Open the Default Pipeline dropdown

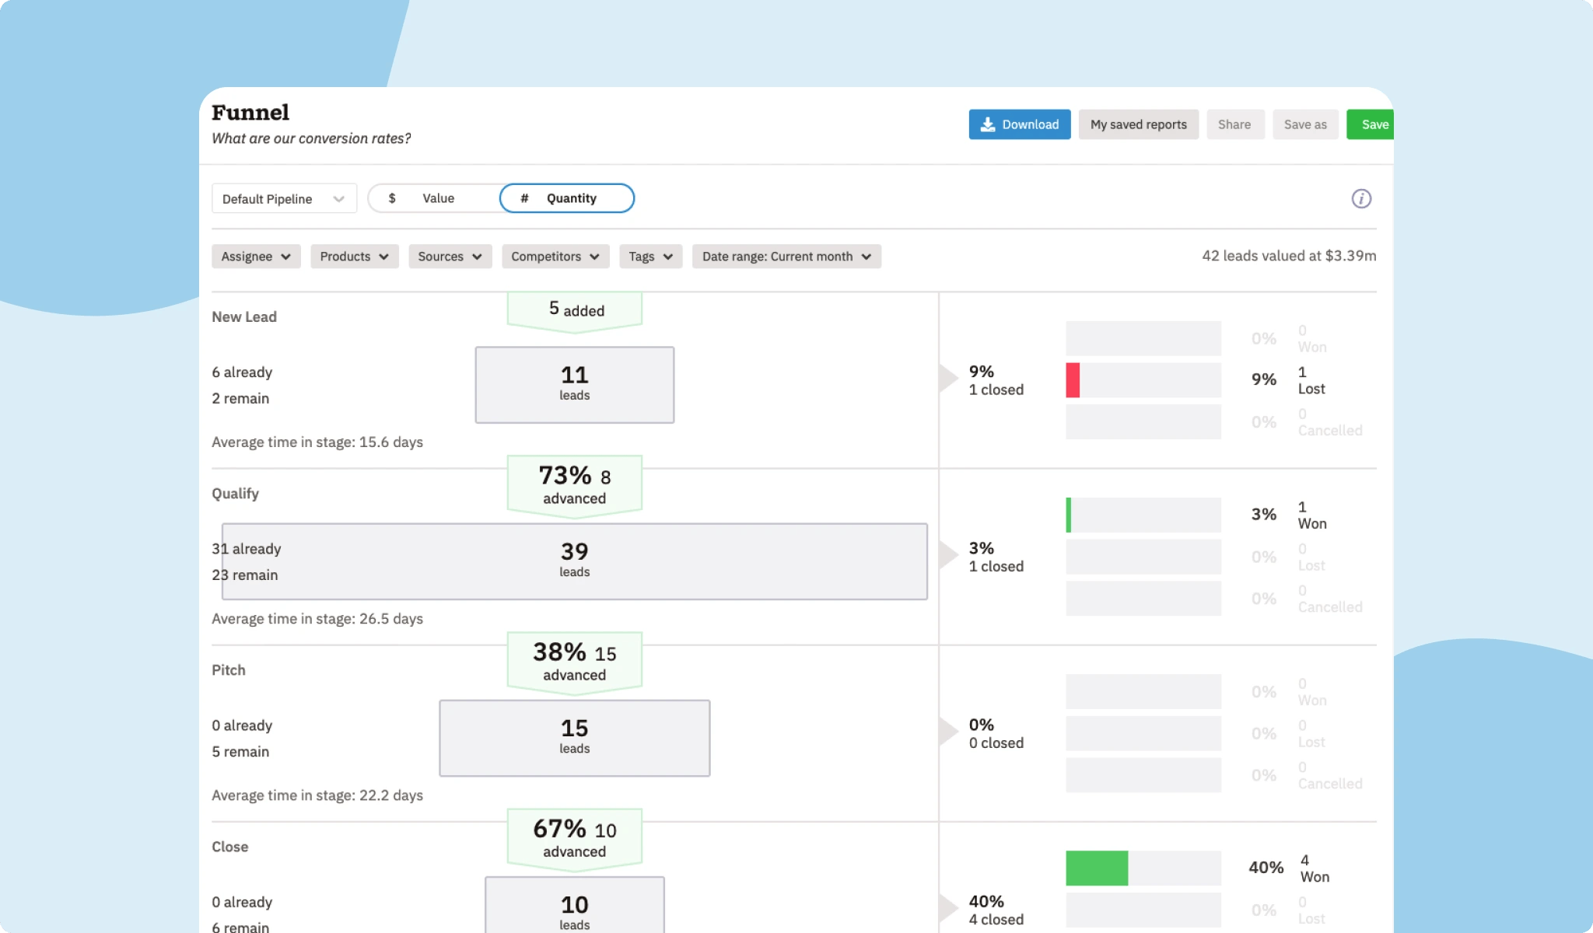coord(284,198)
